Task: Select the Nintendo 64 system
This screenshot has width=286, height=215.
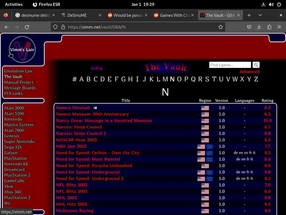Action: pyautogui.click(x=16, y=164)
